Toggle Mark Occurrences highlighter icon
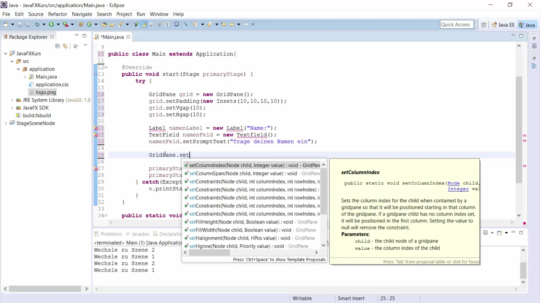The image size is (540, 303). tap(144, 24)
